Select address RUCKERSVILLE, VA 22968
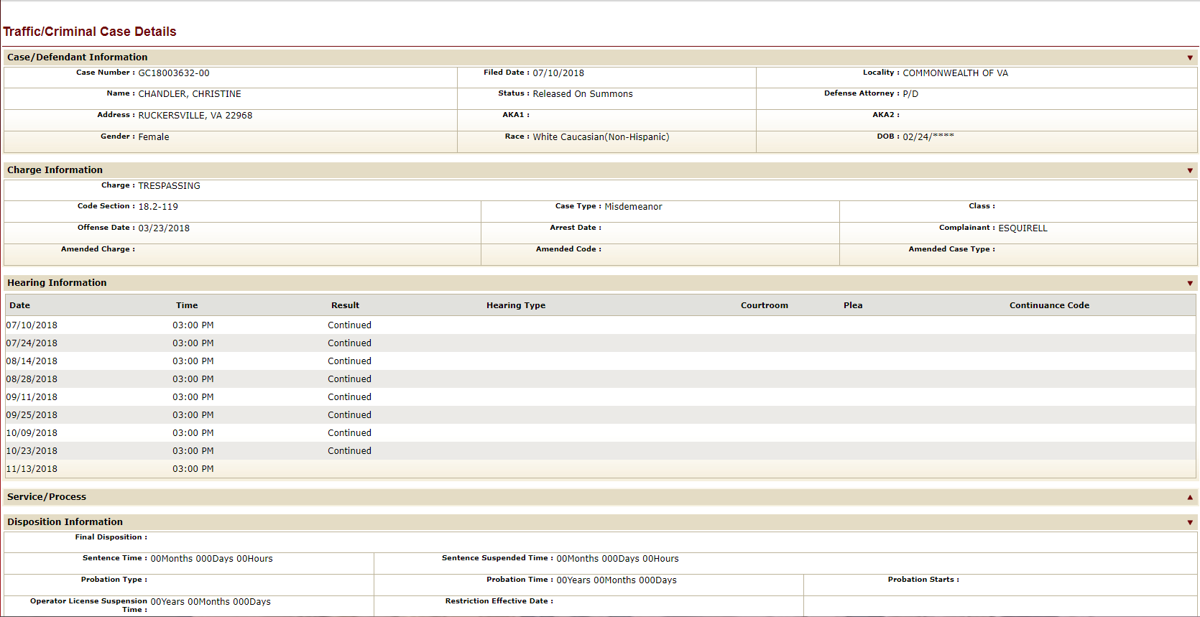Screen dimensions: 1200x617 pos(195,116)
